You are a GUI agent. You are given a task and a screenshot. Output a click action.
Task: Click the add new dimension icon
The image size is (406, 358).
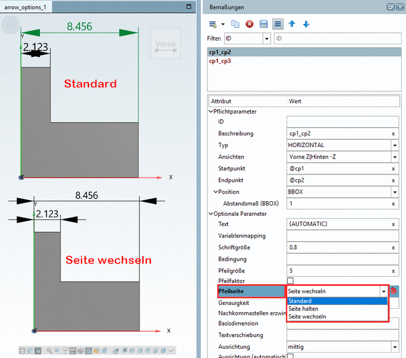pos(213,24)
